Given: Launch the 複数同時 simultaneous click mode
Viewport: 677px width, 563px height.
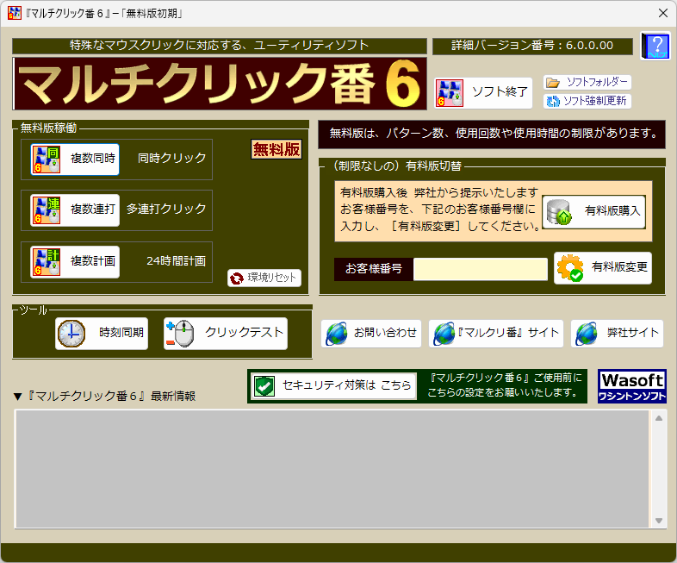Looking at the screenshot, I should pos(75,159).
